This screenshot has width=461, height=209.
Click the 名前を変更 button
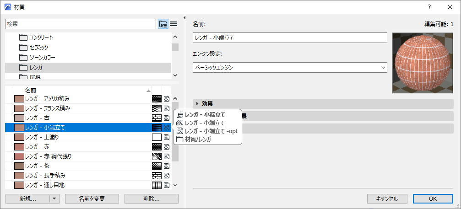[92, 198]
